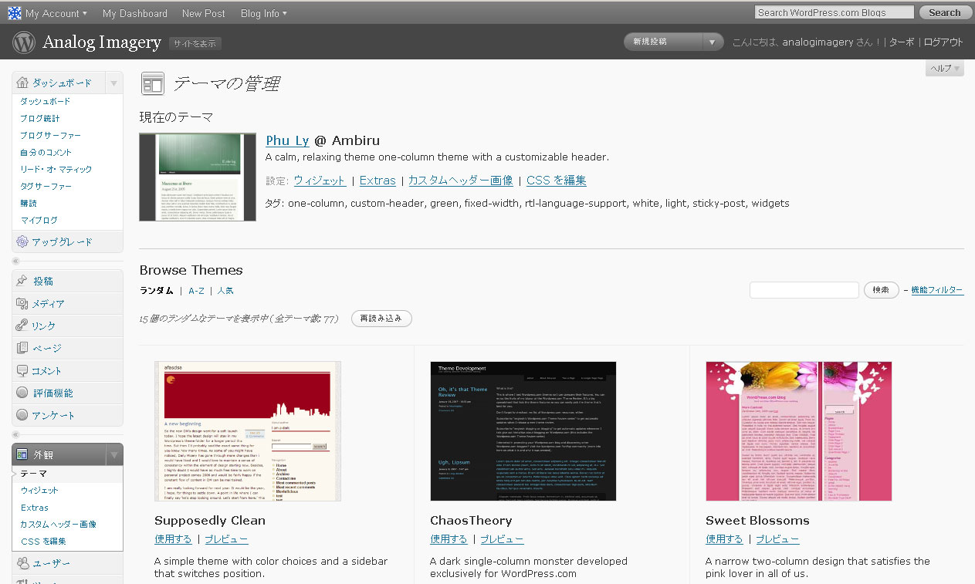Click the 検索 theme search button
The image size is (975, 584).
tap(881, 290)
